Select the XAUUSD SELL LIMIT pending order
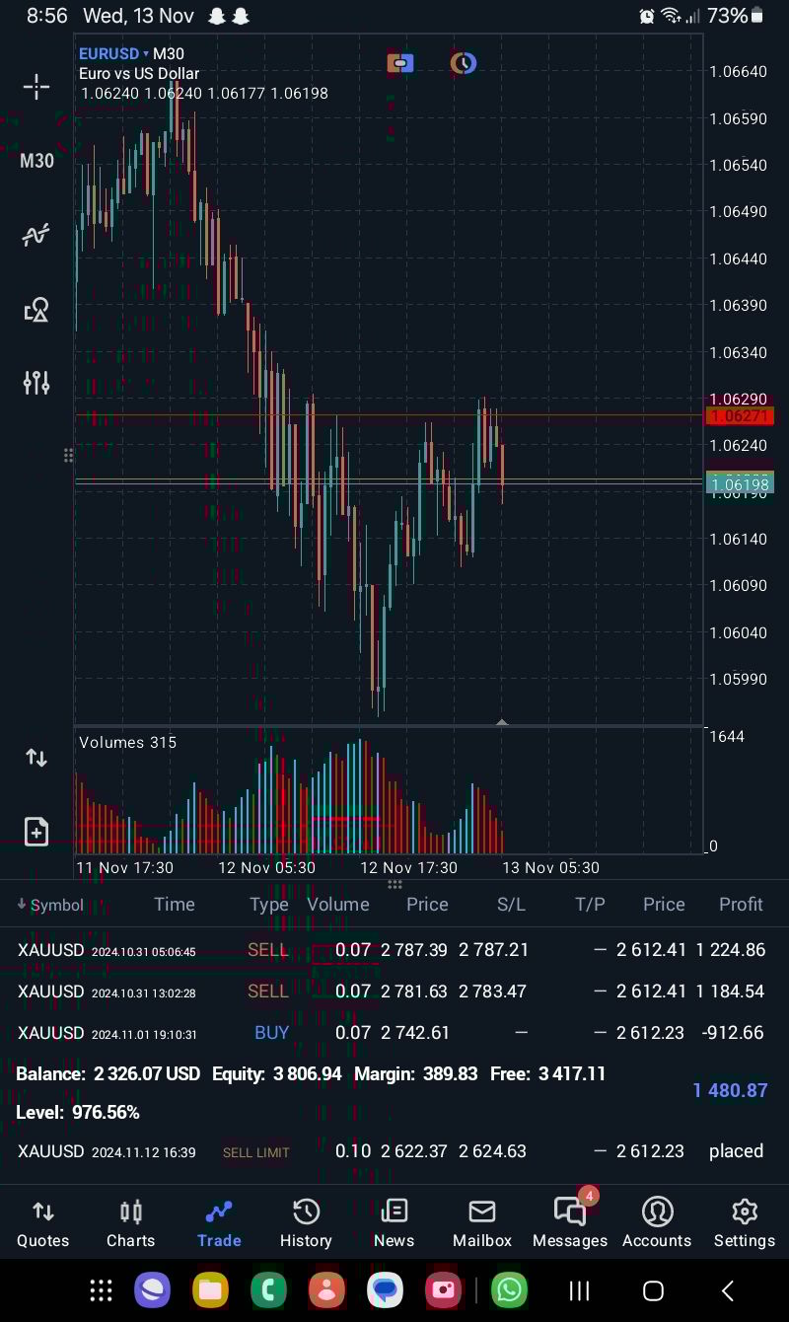Image resolution: width=789 pixels, height=1322 pixels. (394, 1151)
